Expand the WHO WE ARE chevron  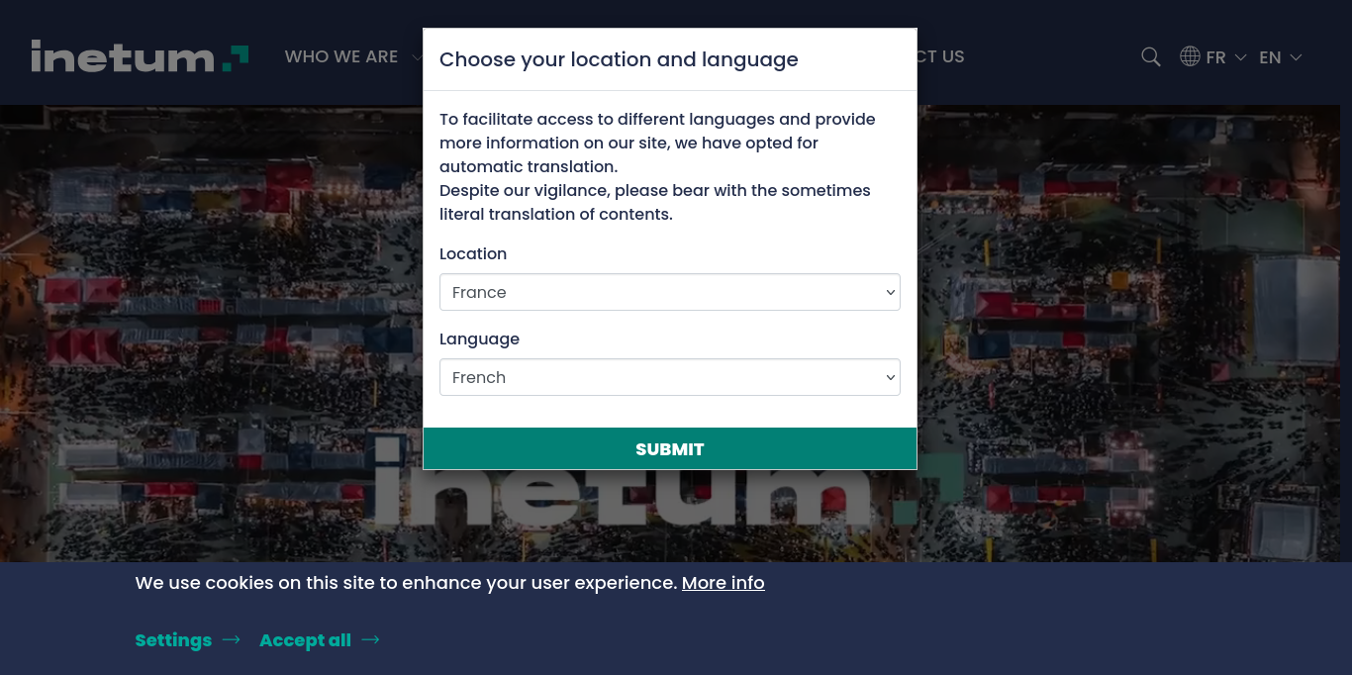tap(417, 57)
